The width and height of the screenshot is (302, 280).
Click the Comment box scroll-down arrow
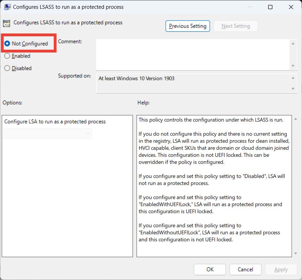coord(293,66)
